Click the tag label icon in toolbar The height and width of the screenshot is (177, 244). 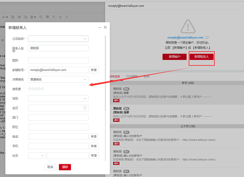tap(41, 17)
